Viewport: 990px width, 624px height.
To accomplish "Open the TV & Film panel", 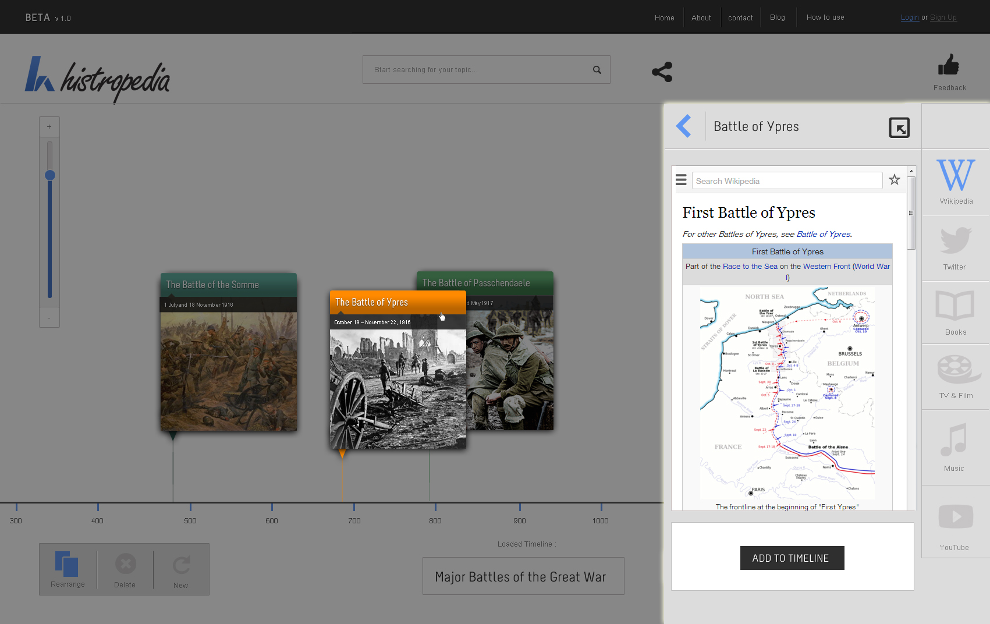I will pyautogui.click(x=955, y=376).
